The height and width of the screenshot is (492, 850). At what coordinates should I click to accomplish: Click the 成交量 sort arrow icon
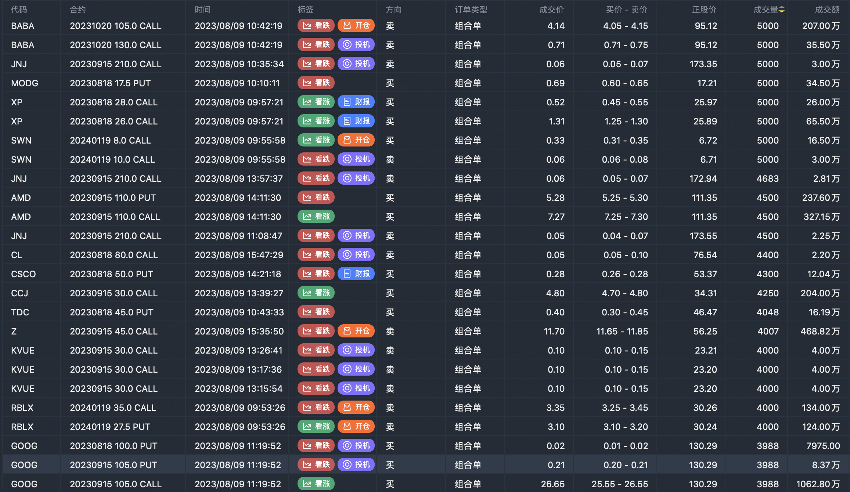point(782,10)
